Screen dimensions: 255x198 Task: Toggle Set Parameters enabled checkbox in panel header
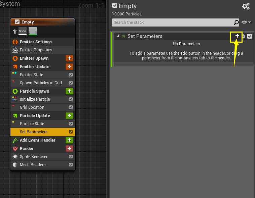pyautogui.click(x=250, y=36)
